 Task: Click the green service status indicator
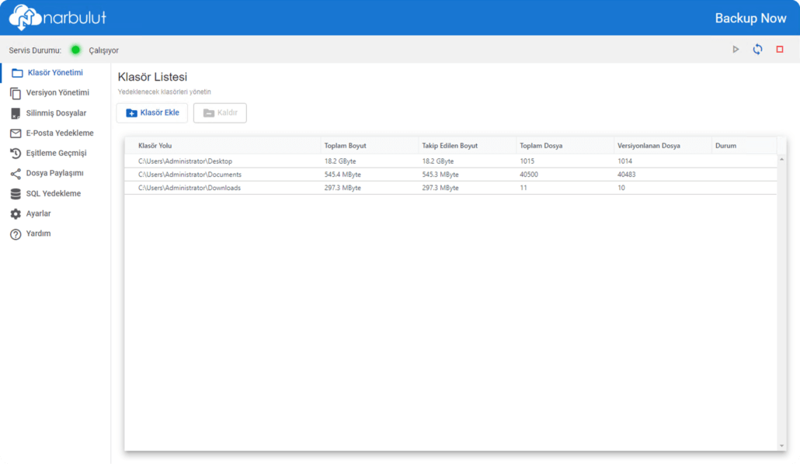(x=75, y=50)
